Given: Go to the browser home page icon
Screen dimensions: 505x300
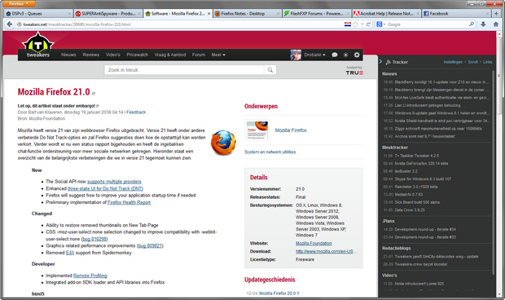Looking at the screenshot, I should (496, 24).
